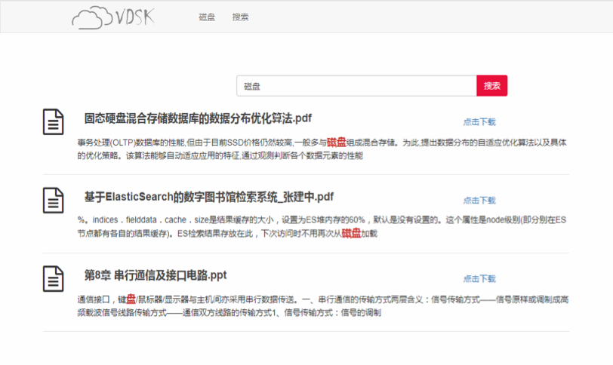Image resolution: width=613 pixels, height=365 pixels.
Task: Open 第8章 串行通信及接口电路.ppt title
Action: click(x=156, y=275)
